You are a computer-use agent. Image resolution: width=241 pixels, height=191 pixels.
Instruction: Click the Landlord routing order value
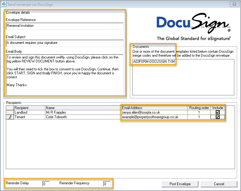coord(199,112)
